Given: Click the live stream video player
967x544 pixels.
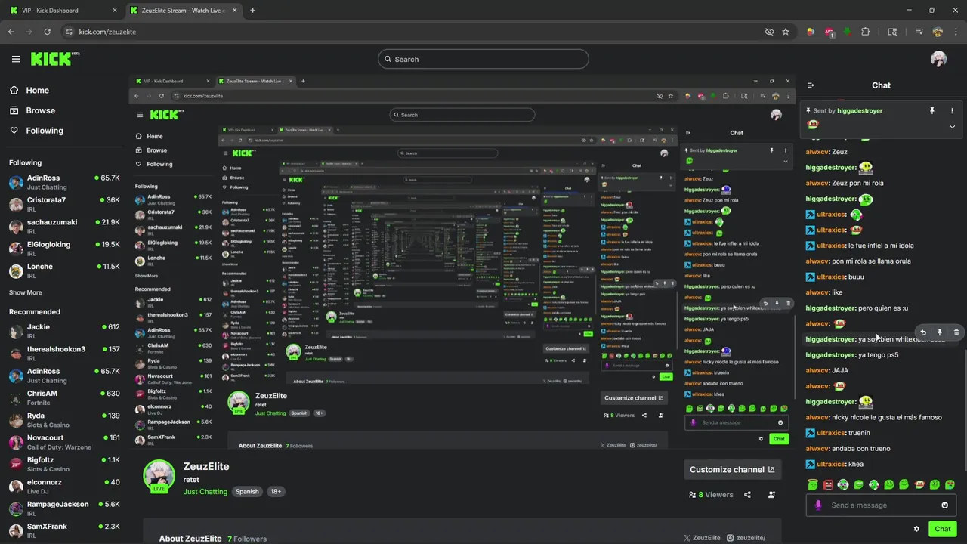Looking at the screenshot, I should (x=462, y=263).
